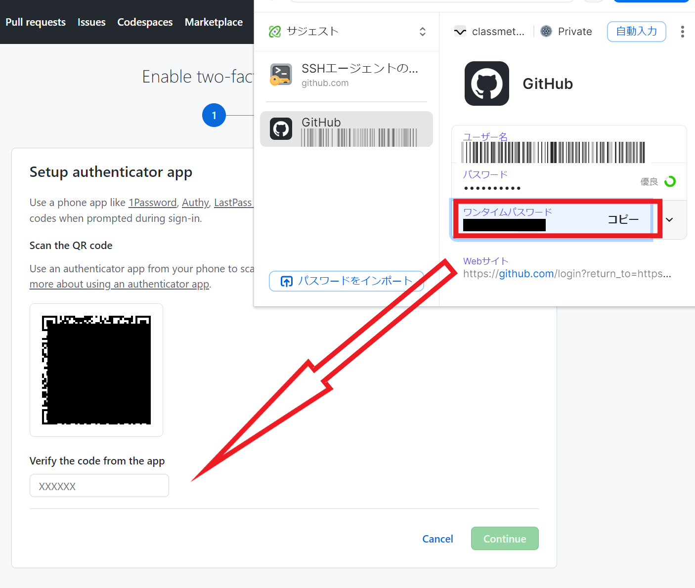Click the 自動入力 autofill button

point(636,31)
